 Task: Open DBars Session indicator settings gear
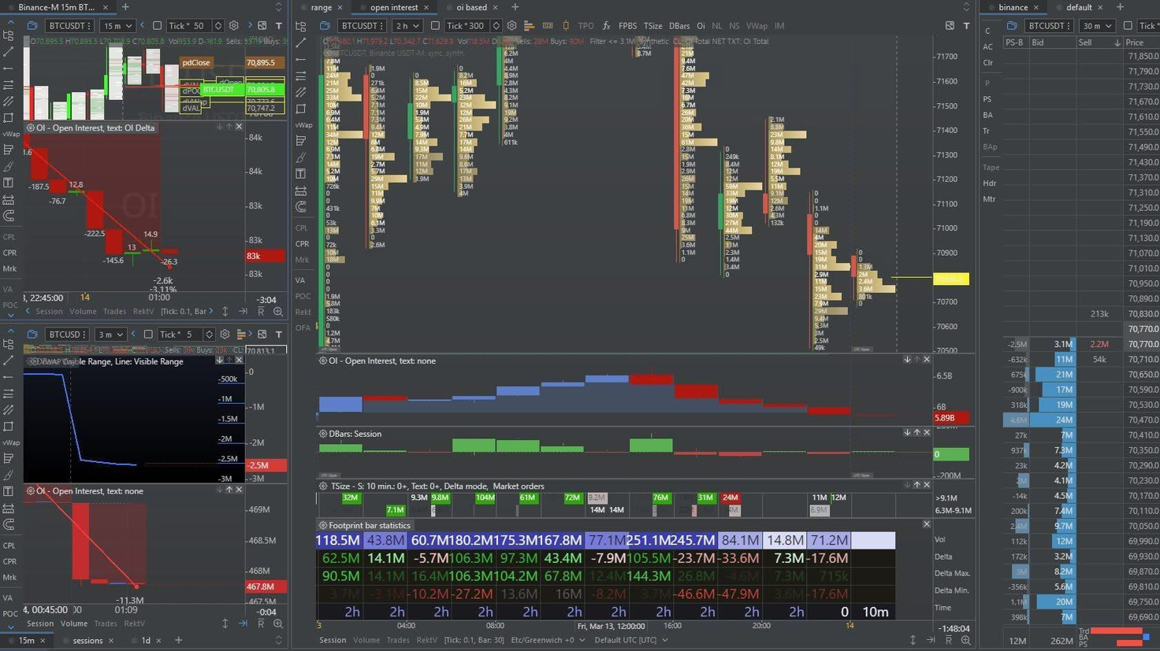click(322, 434)
